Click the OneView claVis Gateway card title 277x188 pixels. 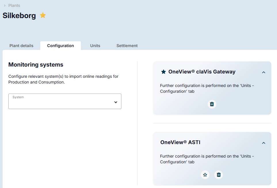(x=202, y=72)
